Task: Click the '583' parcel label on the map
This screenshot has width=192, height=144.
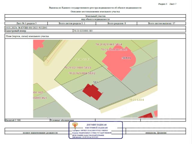Action: [95, 82]
